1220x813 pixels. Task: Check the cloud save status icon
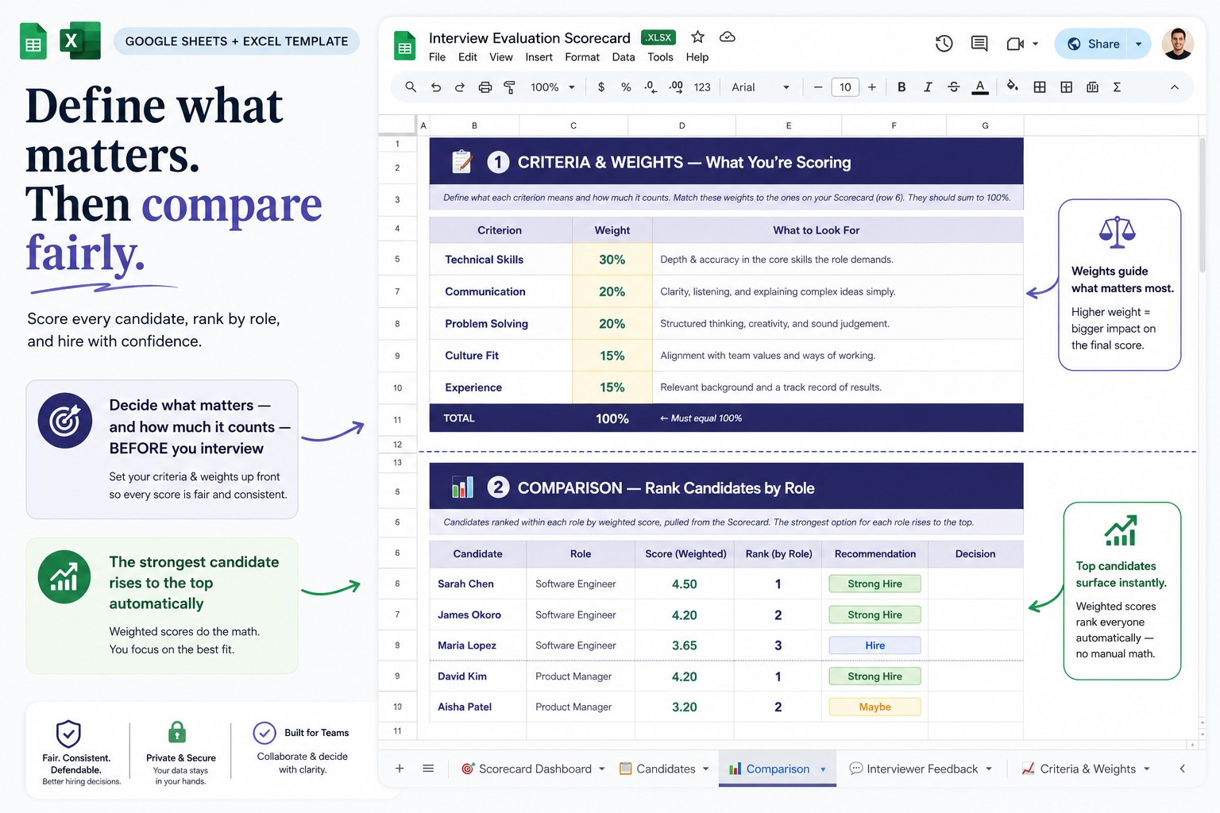tap(727, 37)
